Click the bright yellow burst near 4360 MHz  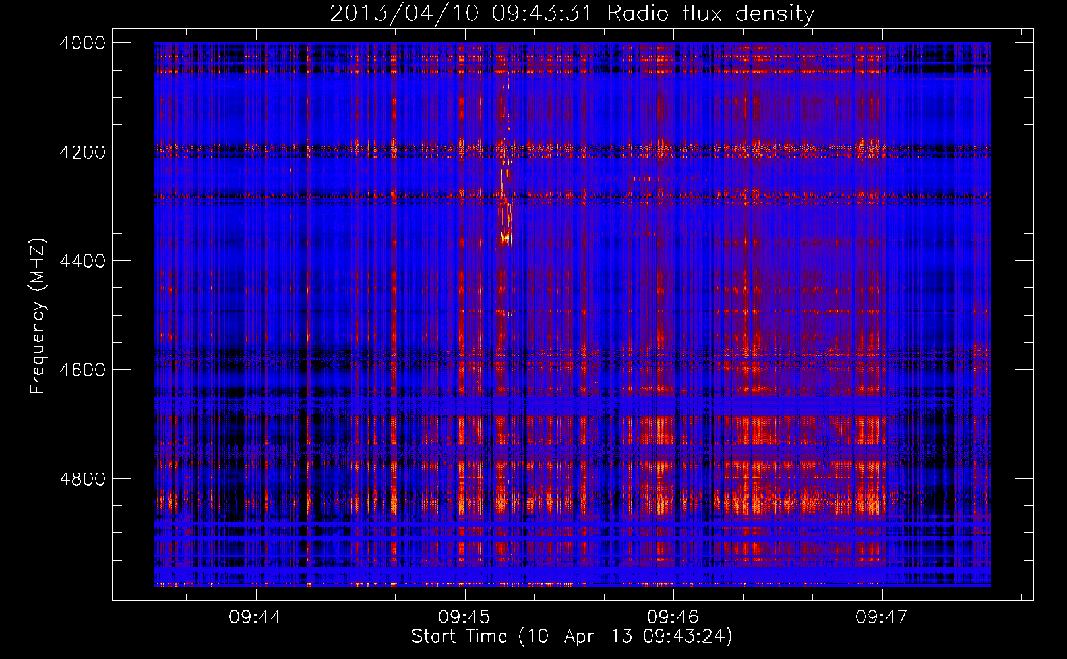click(505, 238)
